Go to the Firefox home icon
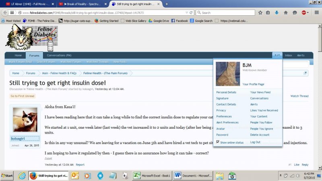The width and height of the screenshot is (322, 181). tap(285, 12)
